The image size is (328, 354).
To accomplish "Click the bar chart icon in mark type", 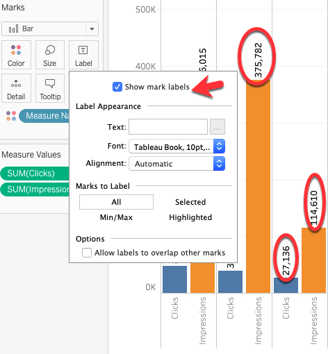I will coord(13,29).
